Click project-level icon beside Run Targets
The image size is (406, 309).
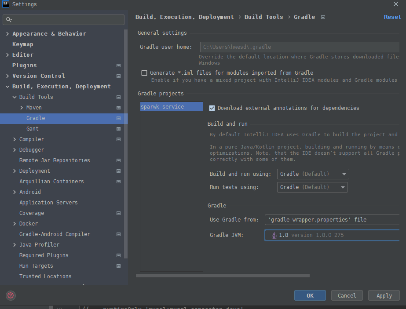click(x=119, y=266)
